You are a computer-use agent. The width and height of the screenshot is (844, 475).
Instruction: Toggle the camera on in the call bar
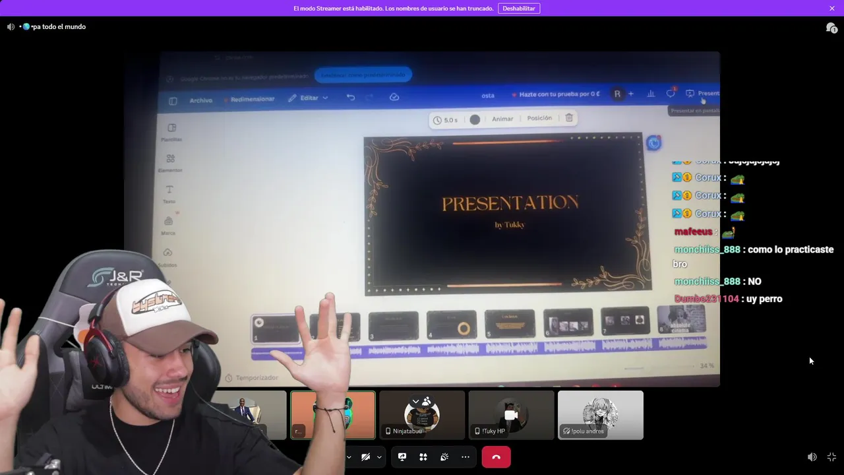366,457
